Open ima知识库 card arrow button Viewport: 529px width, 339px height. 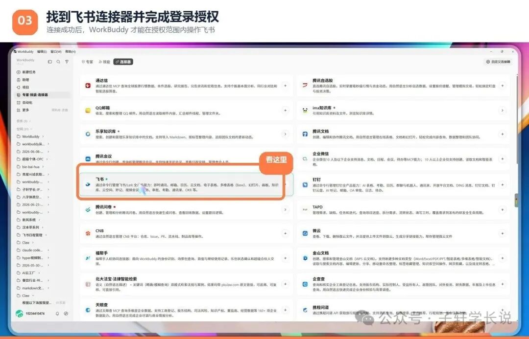(503, 111)
